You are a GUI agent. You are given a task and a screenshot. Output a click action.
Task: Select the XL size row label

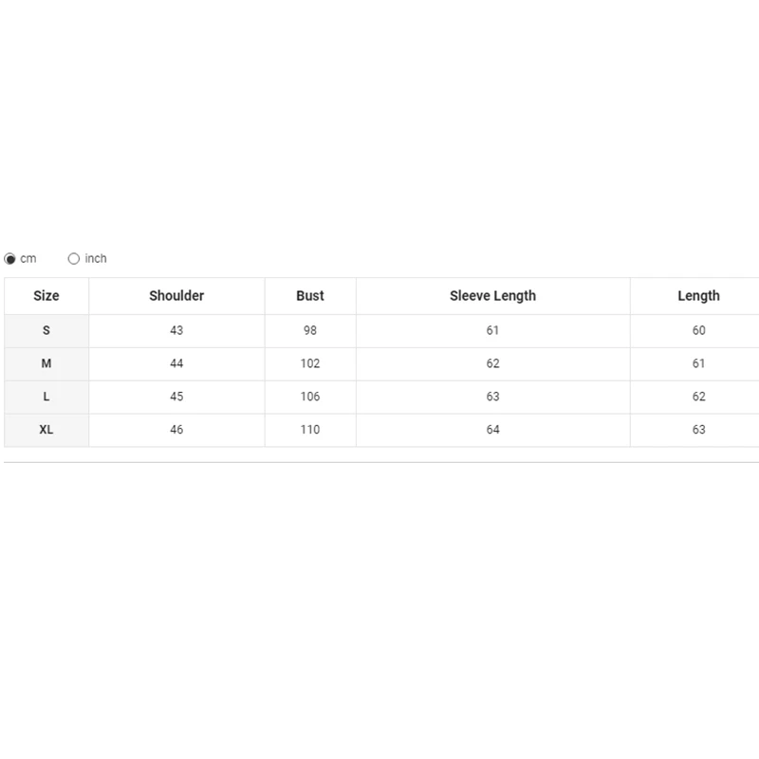click(x=46, y=430)
